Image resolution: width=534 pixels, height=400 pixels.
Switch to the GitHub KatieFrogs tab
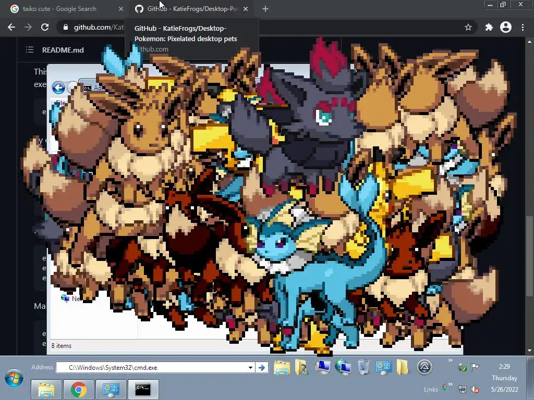[192, 9]
